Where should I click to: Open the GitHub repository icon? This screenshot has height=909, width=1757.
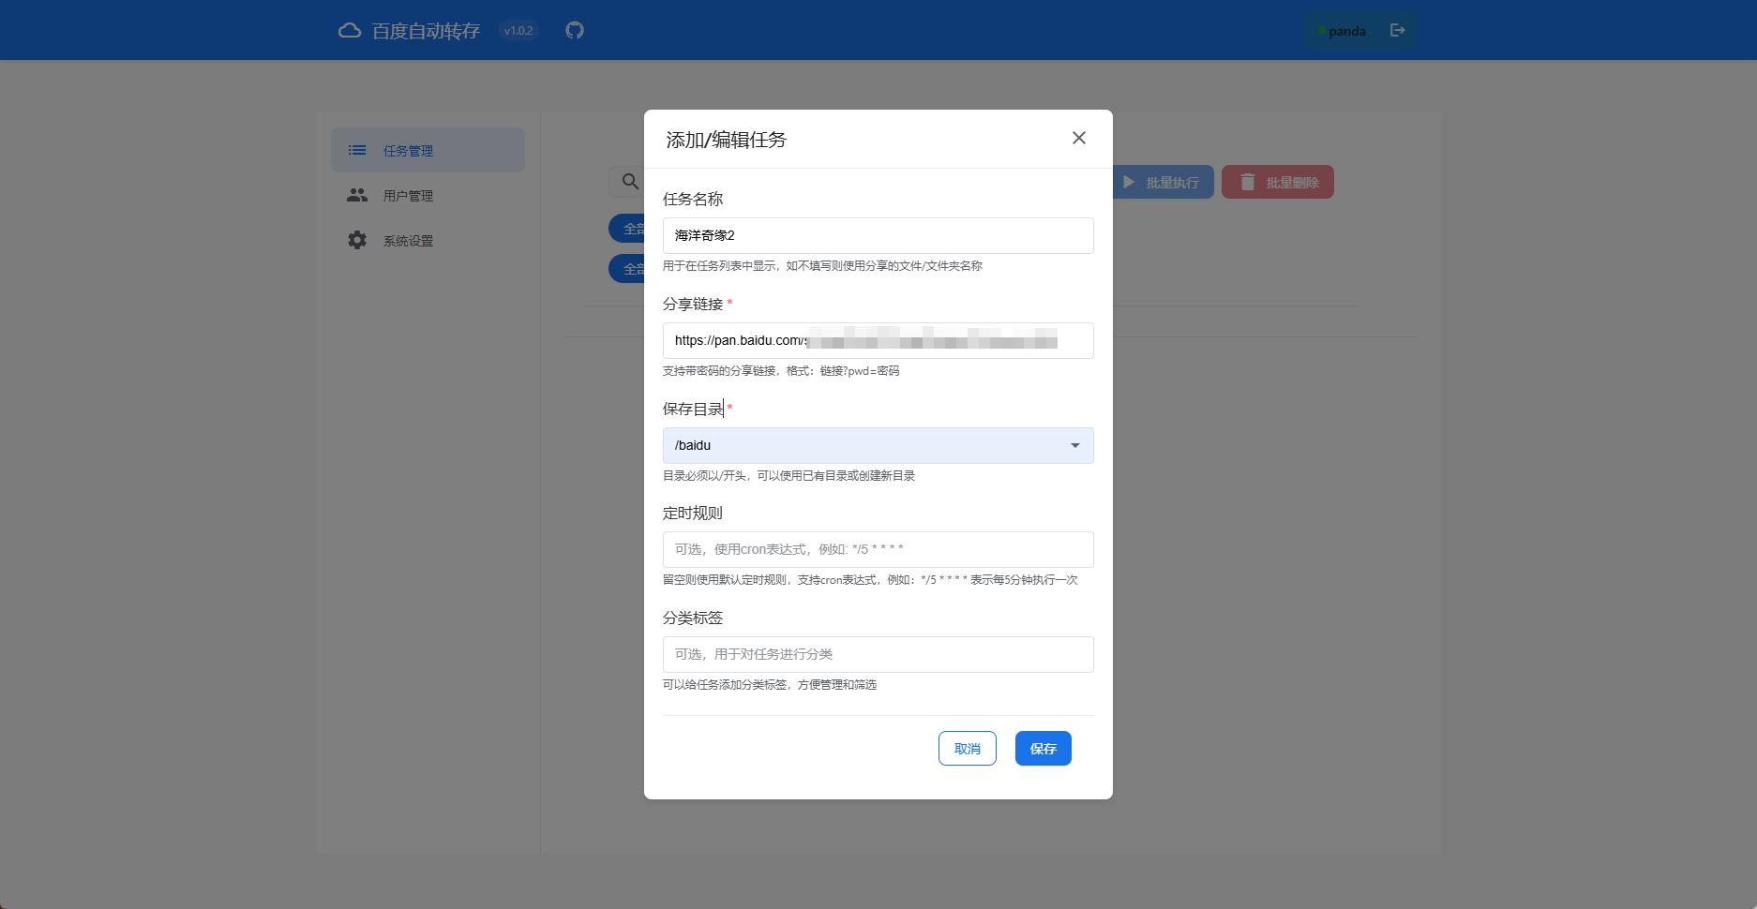(575, 30)
